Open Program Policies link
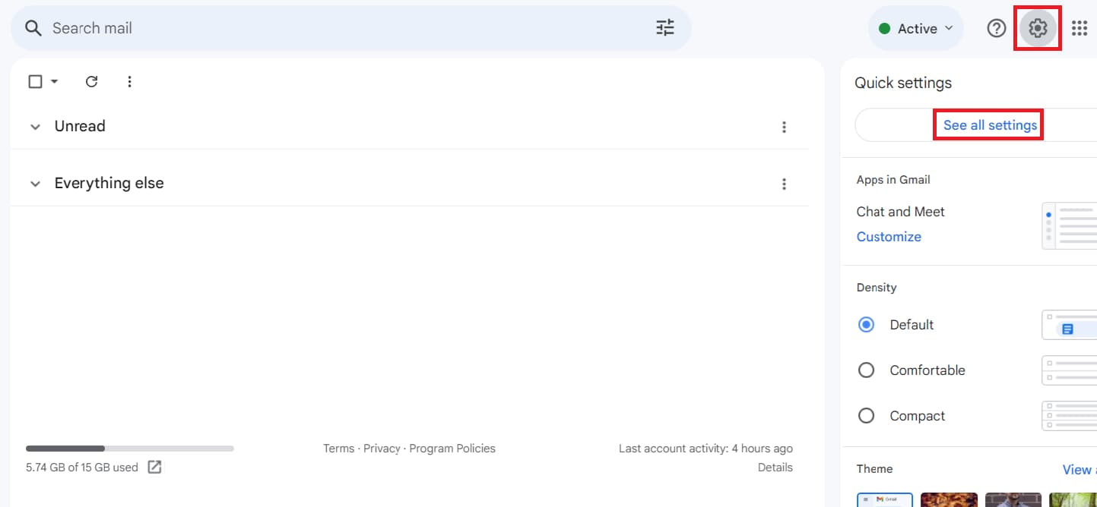The height and width of the screenshot is (507, 1097). click(x=452, y=449)
